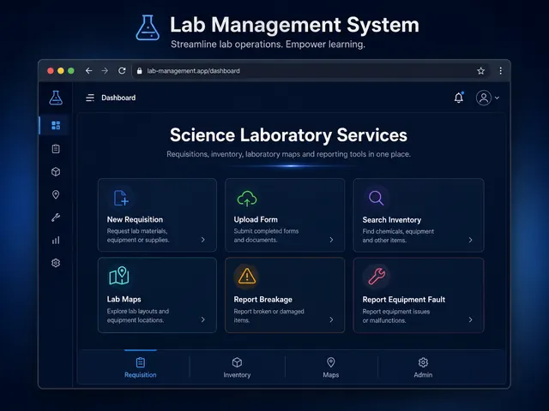Open the New Requisition card title
549x411 pixels.
pos(135,219)
